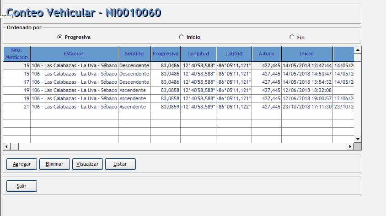Choose the Fin sort radio option

292,37
